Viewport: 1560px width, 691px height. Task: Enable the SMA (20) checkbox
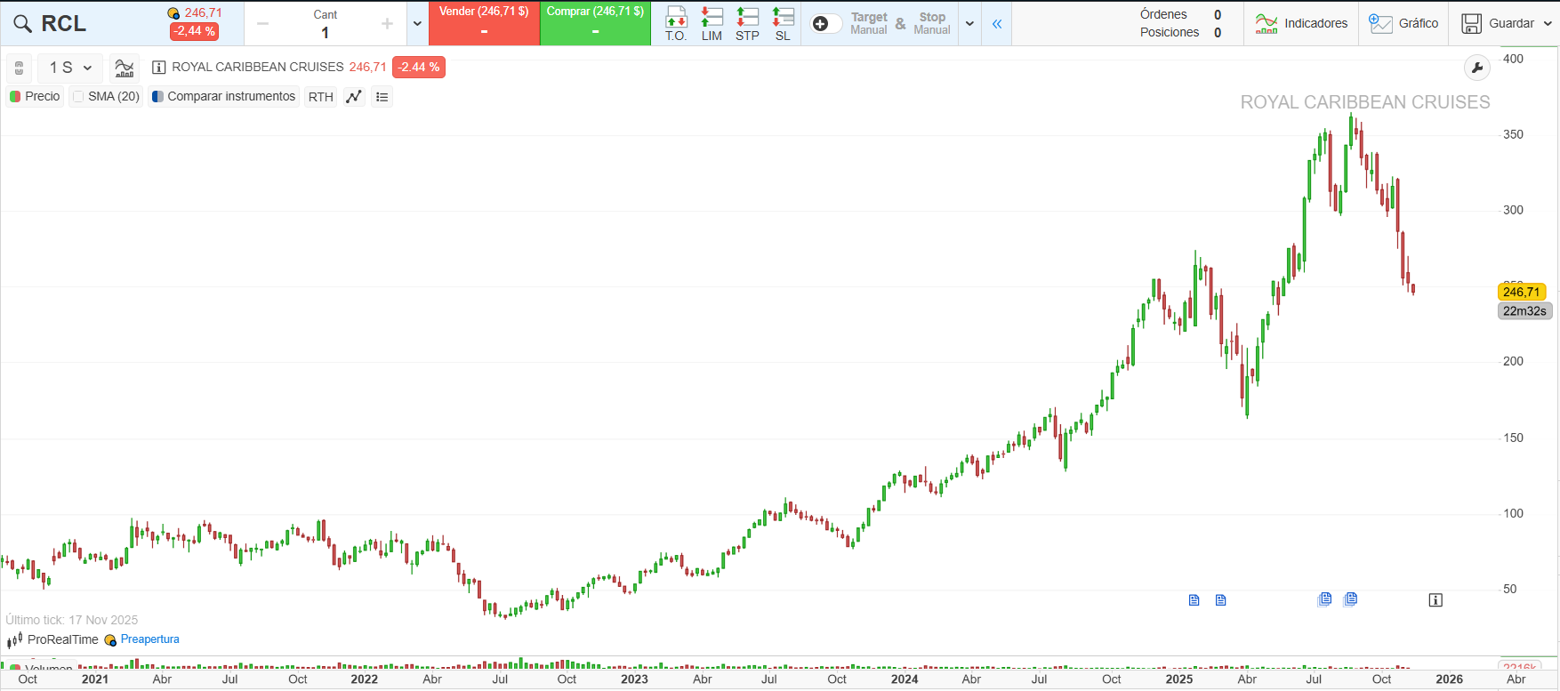(x=79, y=97)
